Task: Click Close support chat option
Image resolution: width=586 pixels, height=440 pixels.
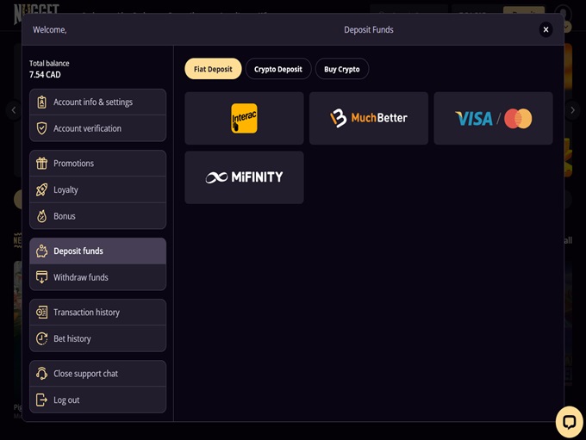Action: tap(97, 374)
